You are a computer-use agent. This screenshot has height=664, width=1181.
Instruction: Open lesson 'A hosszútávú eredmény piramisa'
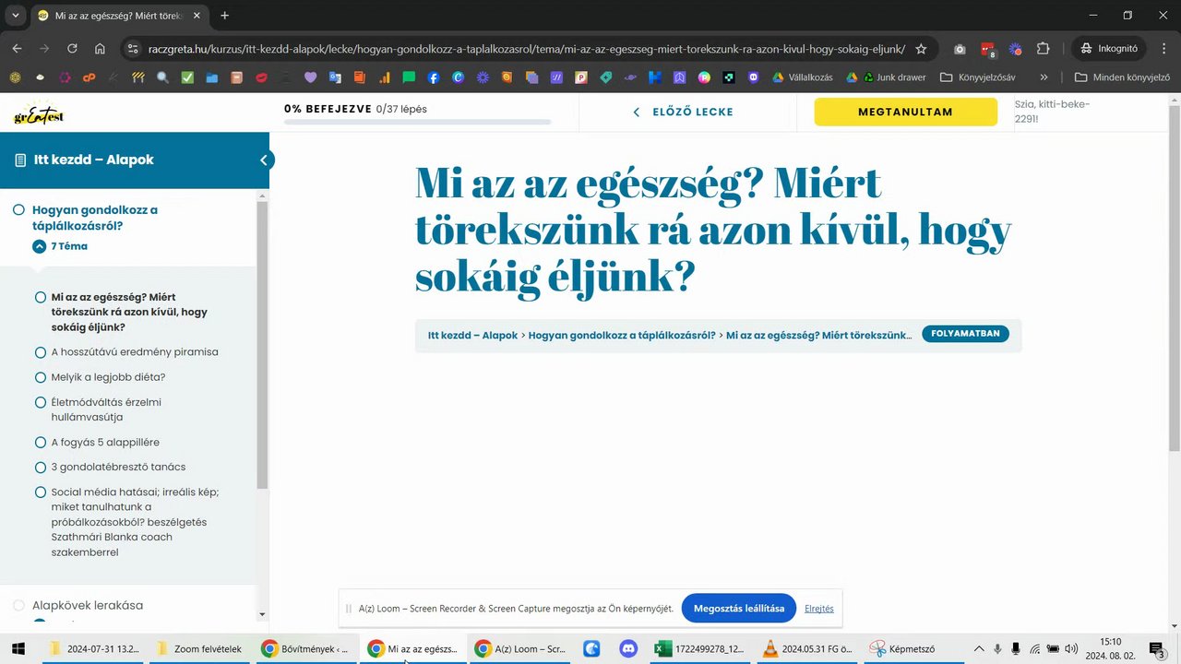[135, 352]
